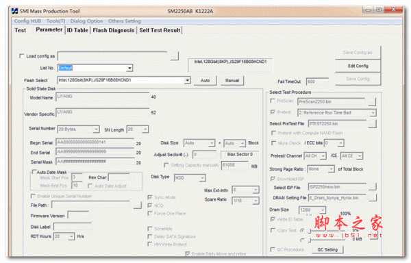This screenshot has height=263, width=411.
Task: Switch to the Test tab
Action: click(x=20, y=30)
